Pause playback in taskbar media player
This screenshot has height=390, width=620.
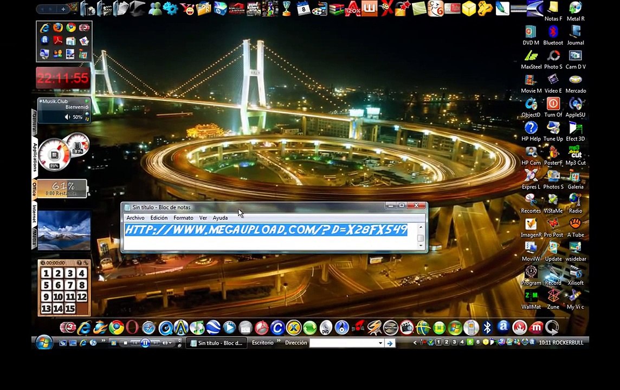[145, 343]
